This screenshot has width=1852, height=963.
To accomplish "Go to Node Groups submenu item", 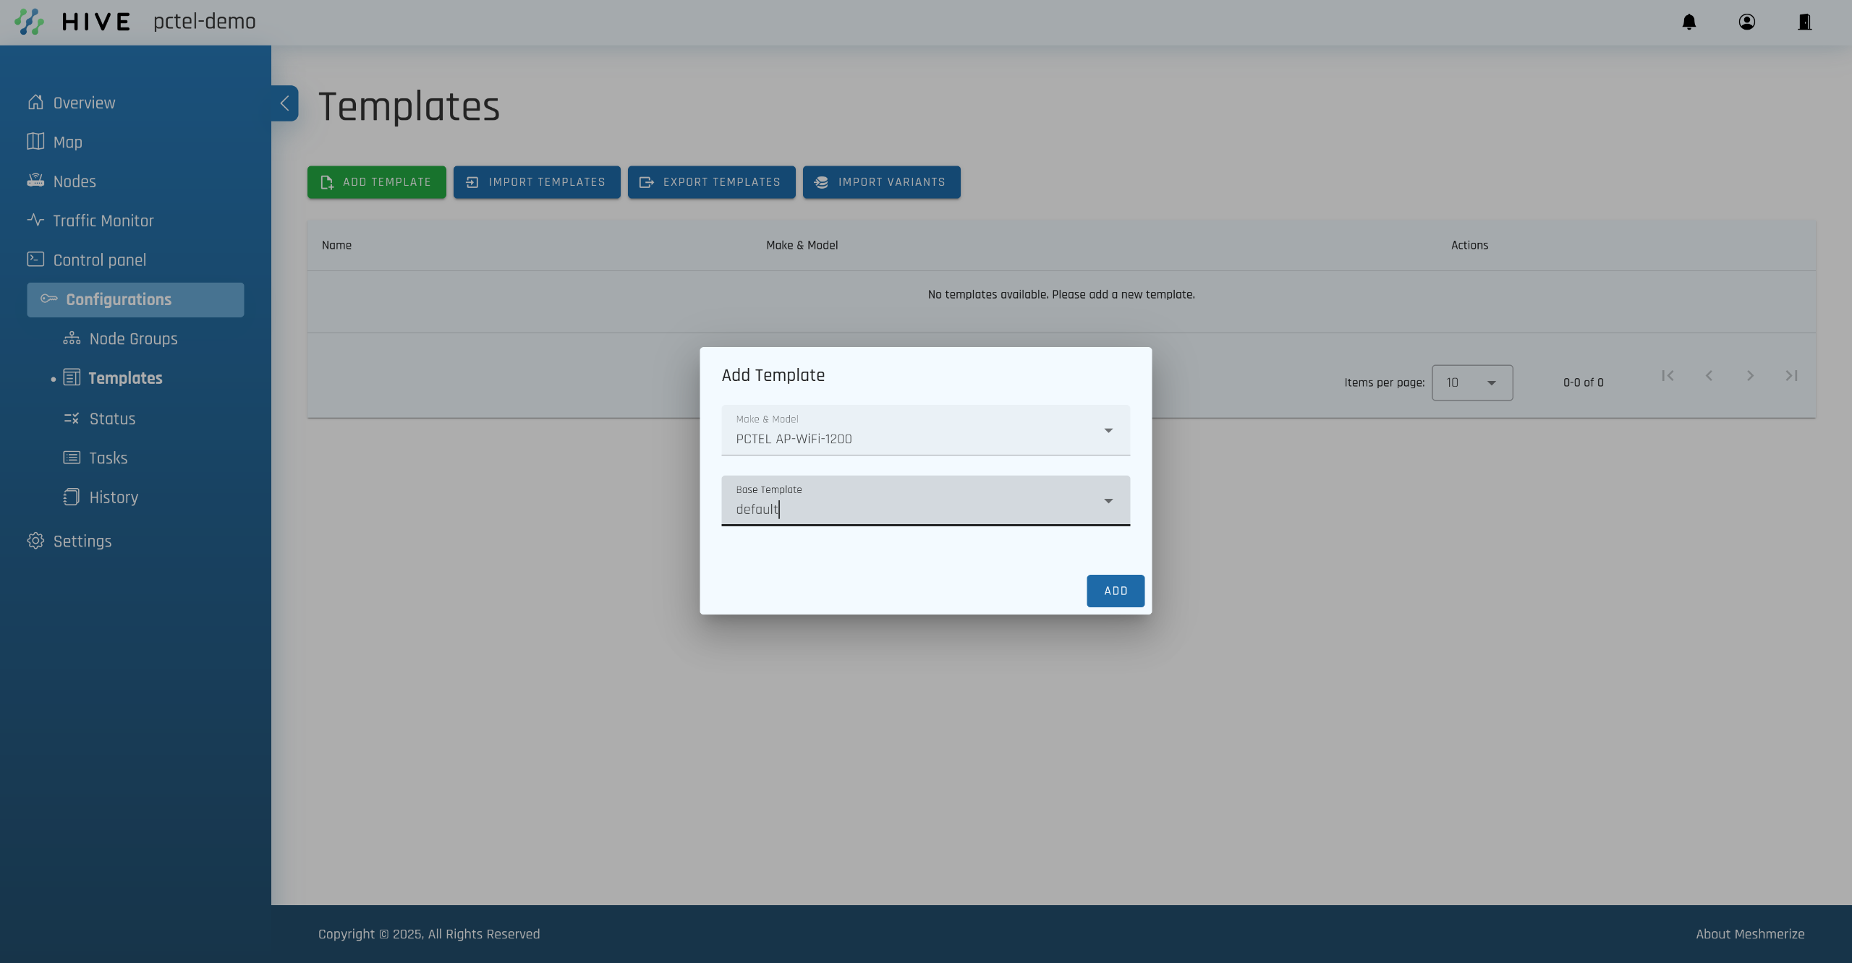I will pos(133,338).
